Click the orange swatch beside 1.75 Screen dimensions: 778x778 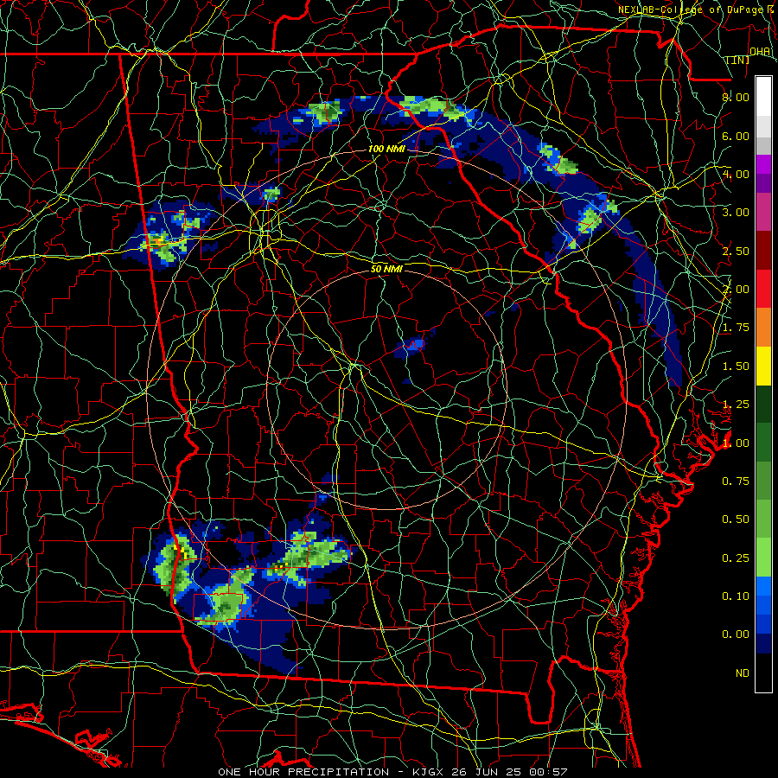tap(763, 328)
